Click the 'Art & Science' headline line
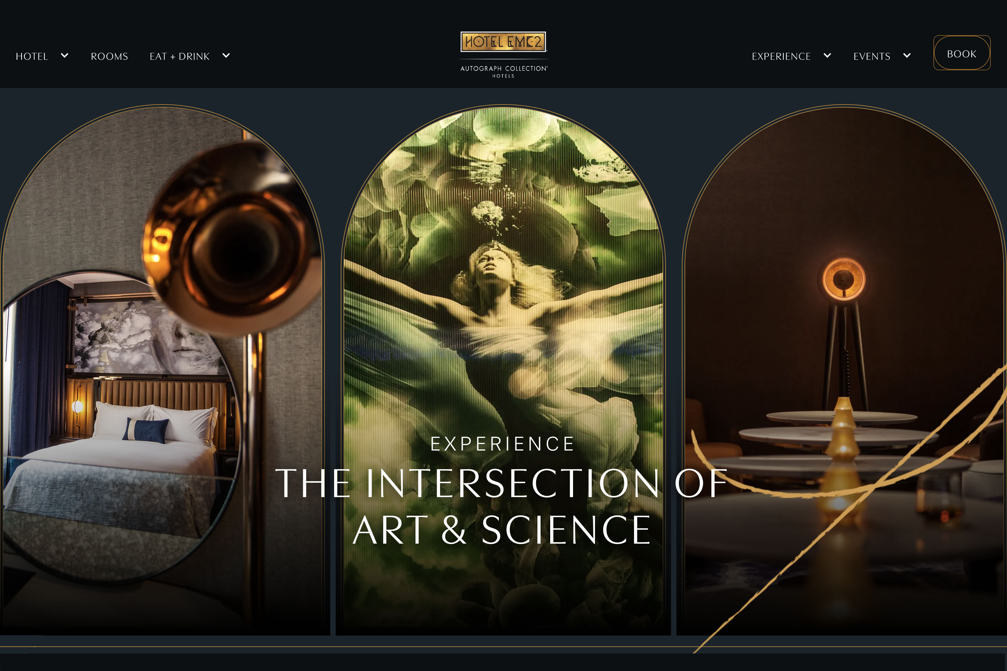 coord(502,530)
